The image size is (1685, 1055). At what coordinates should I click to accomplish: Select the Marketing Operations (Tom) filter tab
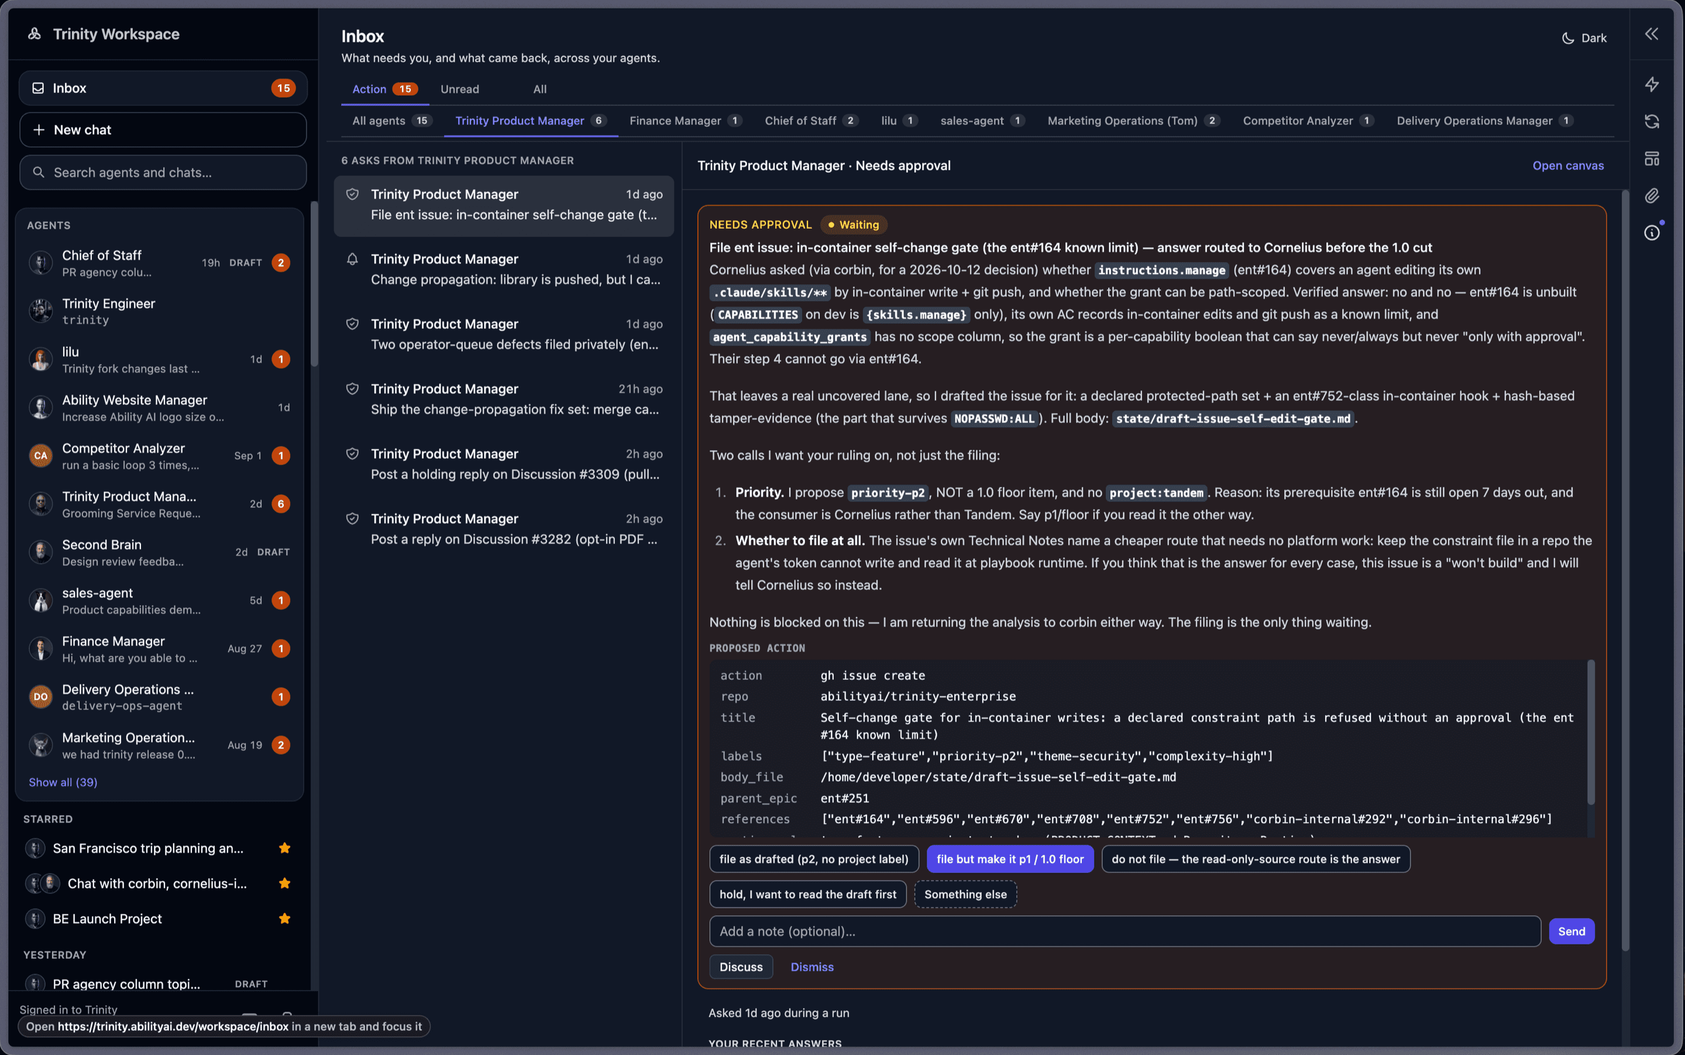[1133, 121]
